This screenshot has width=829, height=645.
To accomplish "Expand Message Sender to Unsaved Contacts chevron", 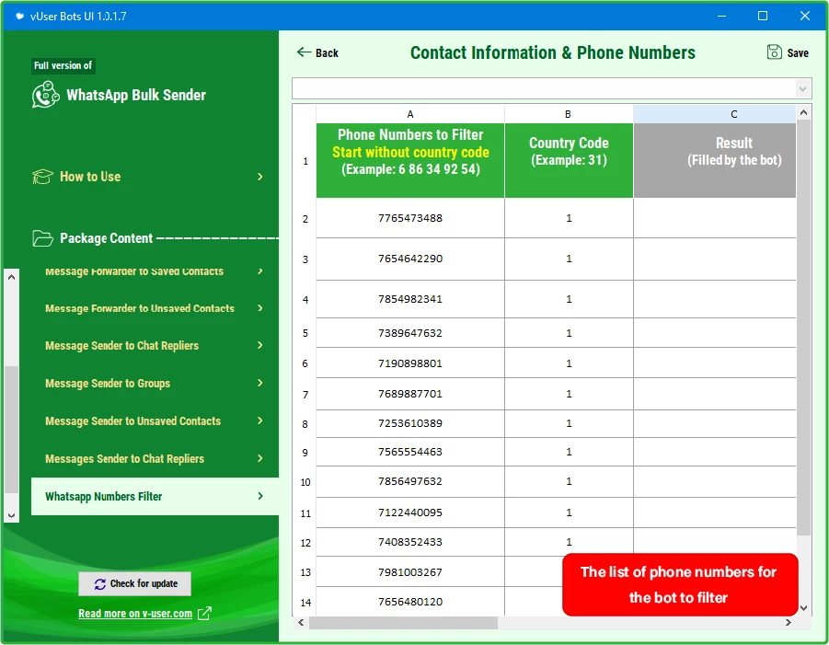I will [260, 420].
